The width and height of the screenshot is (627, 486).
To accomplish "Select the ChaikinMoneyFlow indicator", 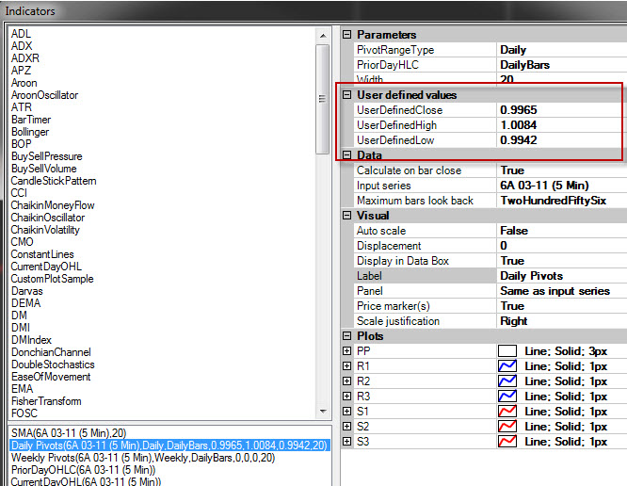I will point(53,205).
